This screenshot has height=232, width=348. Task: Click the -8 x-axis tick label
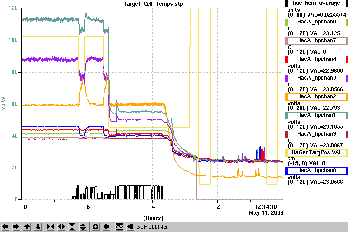click(24, 207)
